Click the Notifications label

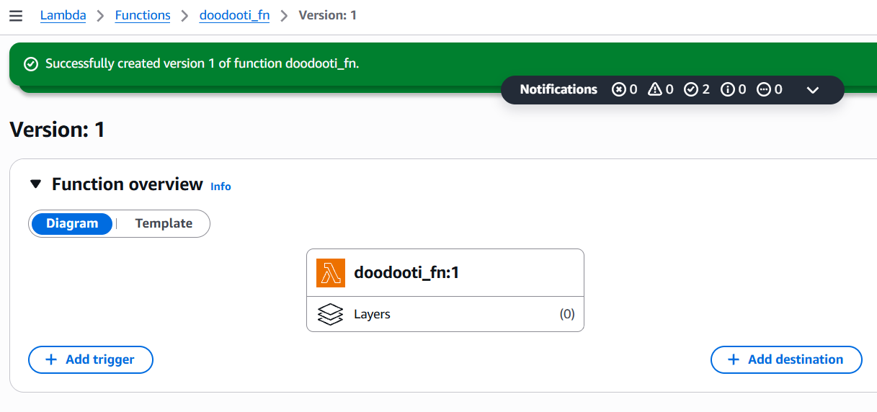558,89
